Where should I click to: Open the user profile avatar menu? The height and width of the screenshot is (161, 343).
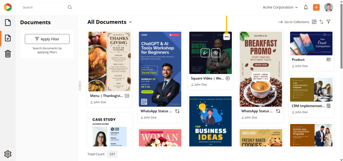329,7
